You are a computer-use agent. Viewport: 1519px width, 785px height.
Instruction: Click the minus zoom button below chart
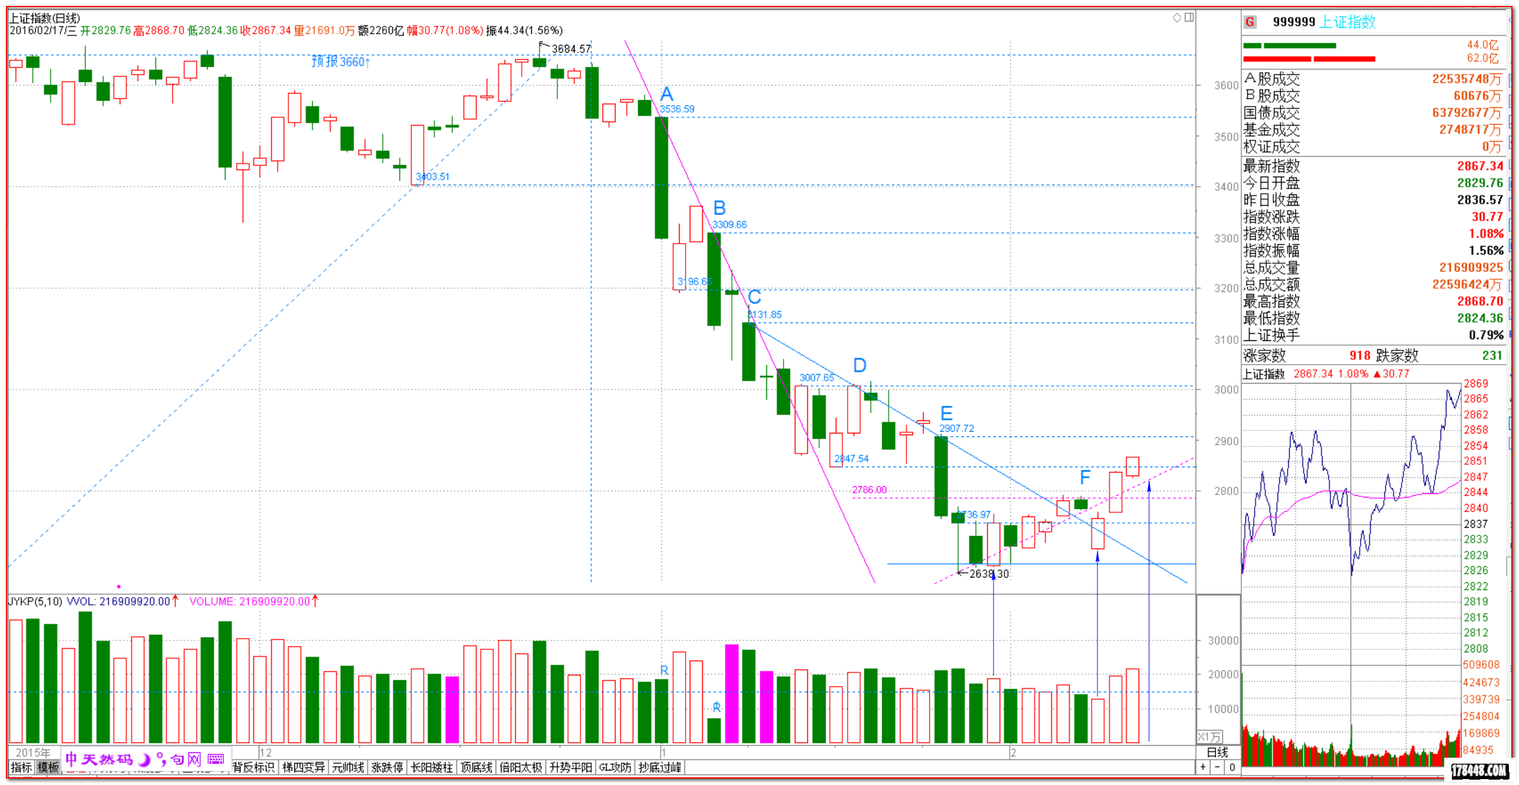(1217, 767)
